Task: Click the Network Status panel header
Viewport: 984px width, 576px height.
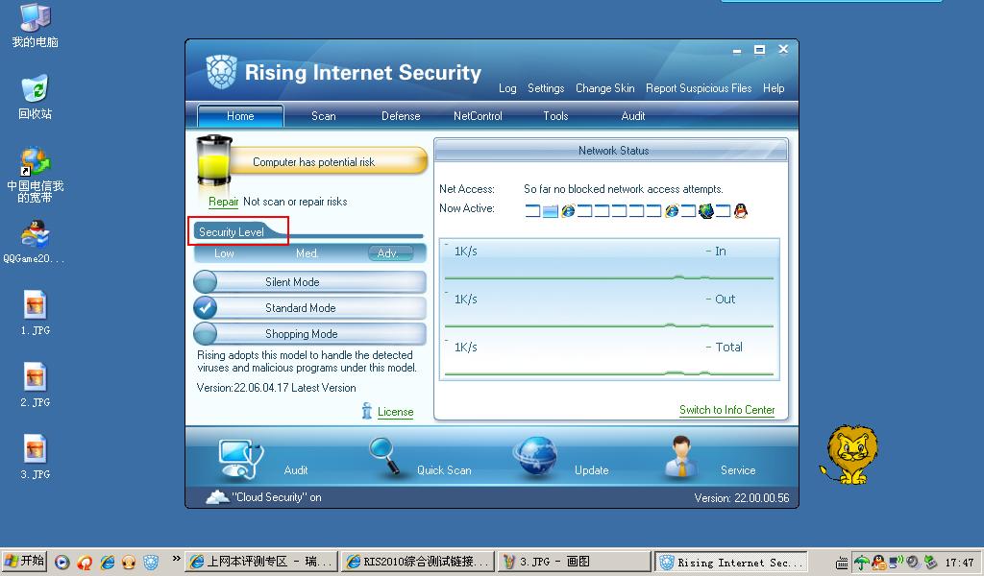Action: pyautogui.click(x=610, y=151)
